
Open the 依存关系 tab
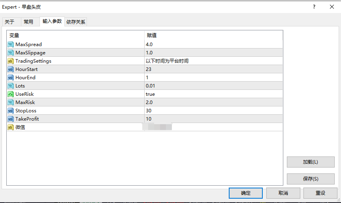[76, 22]
